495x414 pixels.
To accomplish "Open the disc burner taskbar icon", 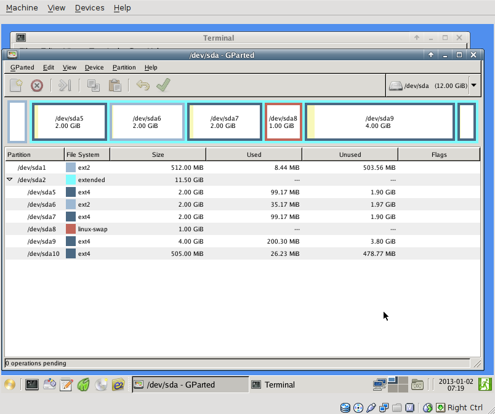I will 101,384.
